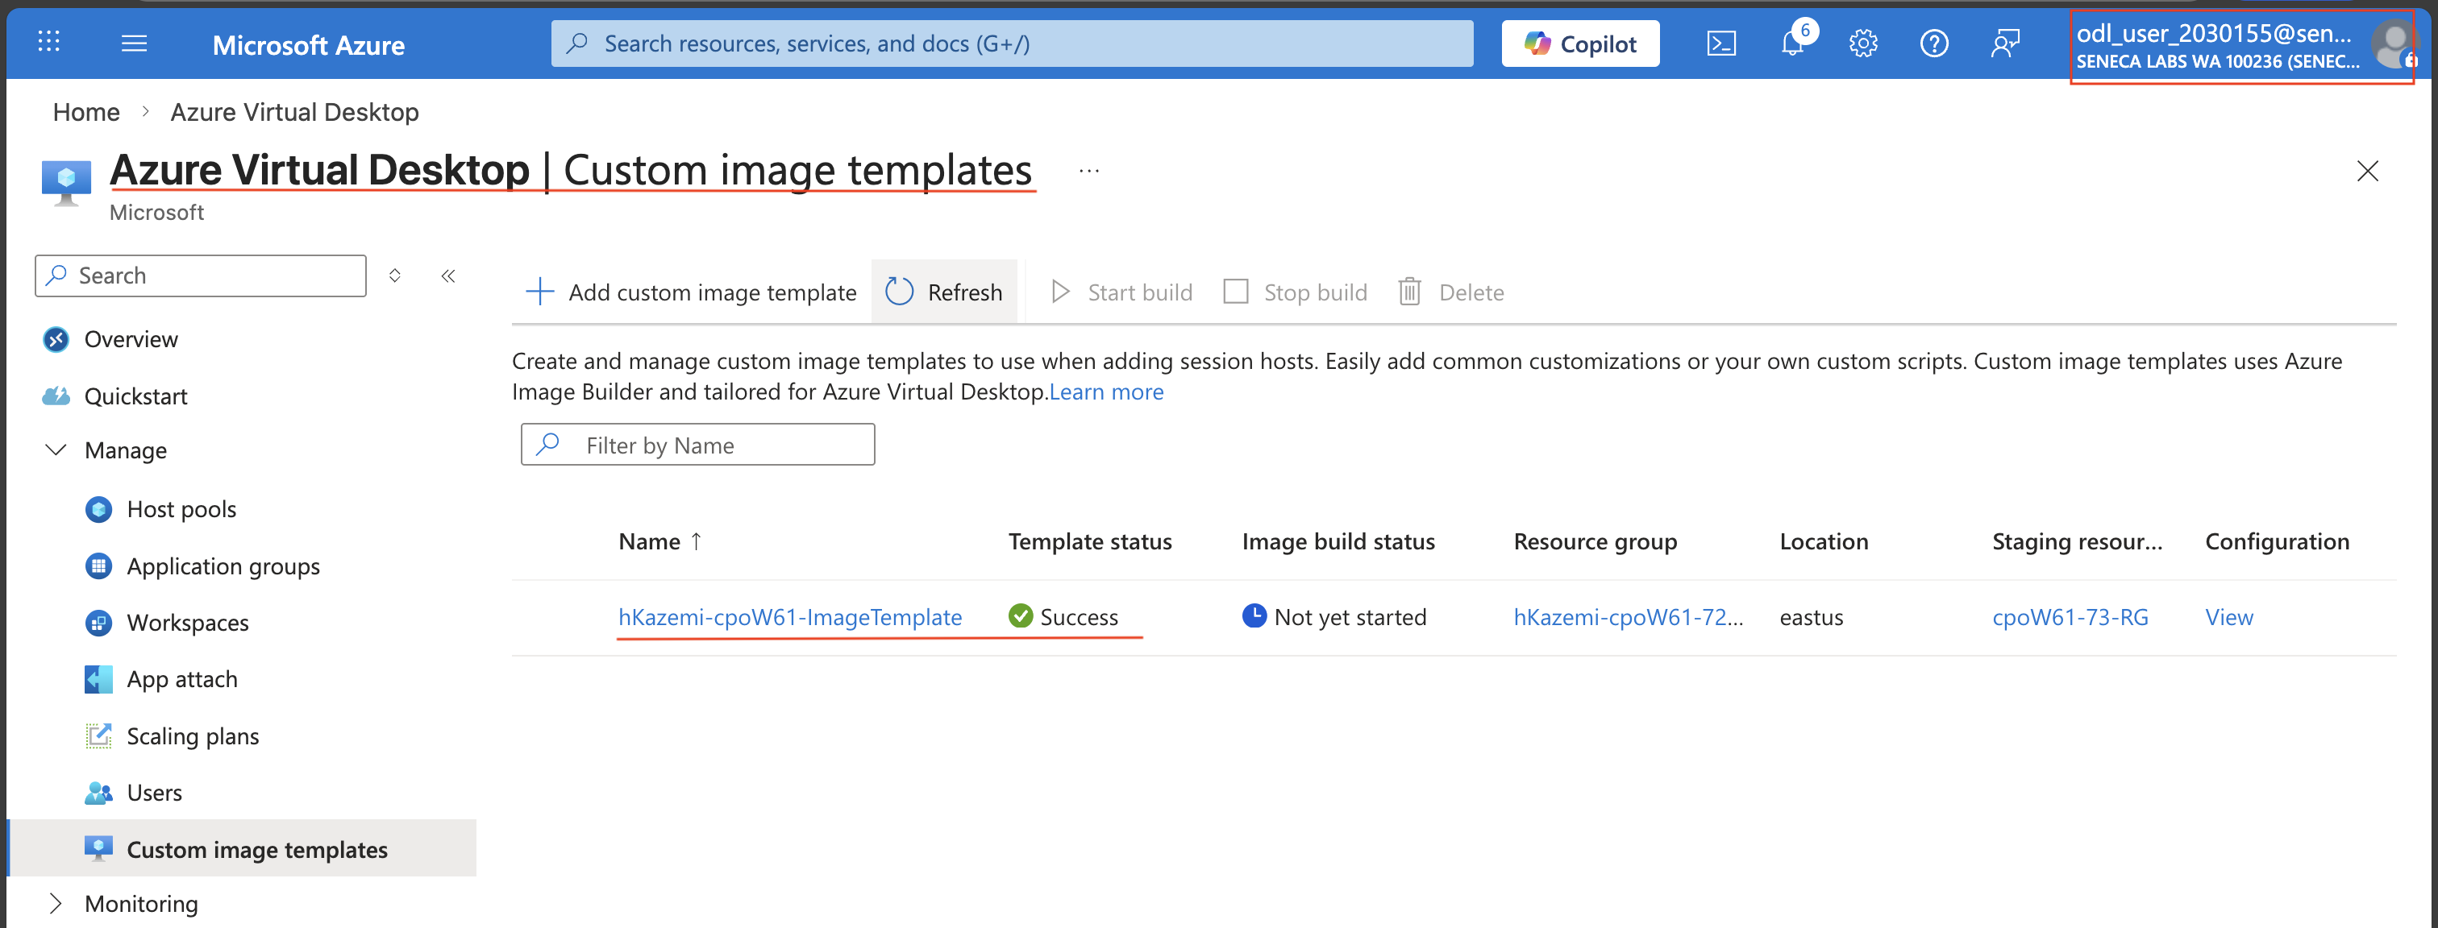Open App attach
The image size is (2438, 928).
point(181,679)
